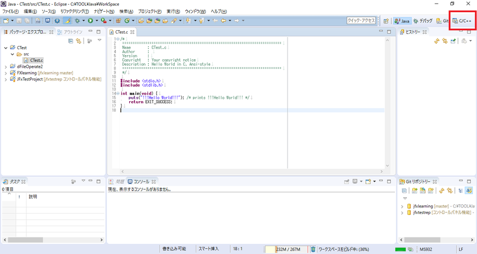Toggle the highlighted rightmost Git Repositories toolbar icon
Viewport: 477px width, 254px height.
pos(469,190)
